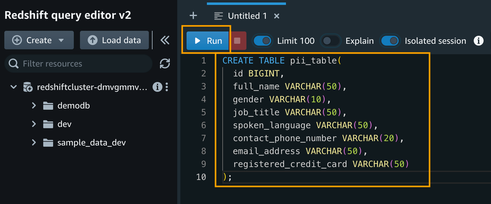491x204 pixels.
Task: Run the current SQL query
Action: tap(208, 41)
